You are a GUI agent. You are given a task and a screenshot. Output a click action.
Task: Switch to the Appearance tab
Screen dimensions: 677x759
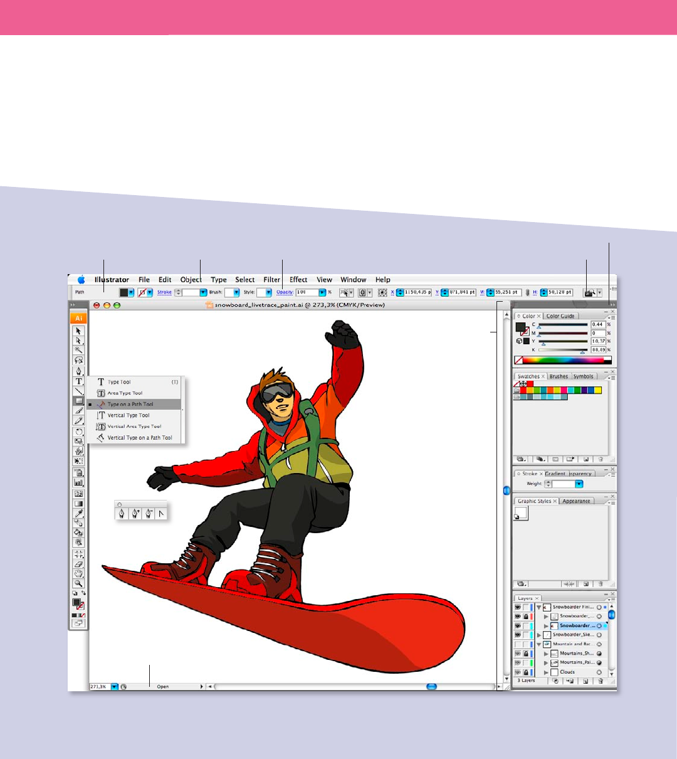click(576, 501)
